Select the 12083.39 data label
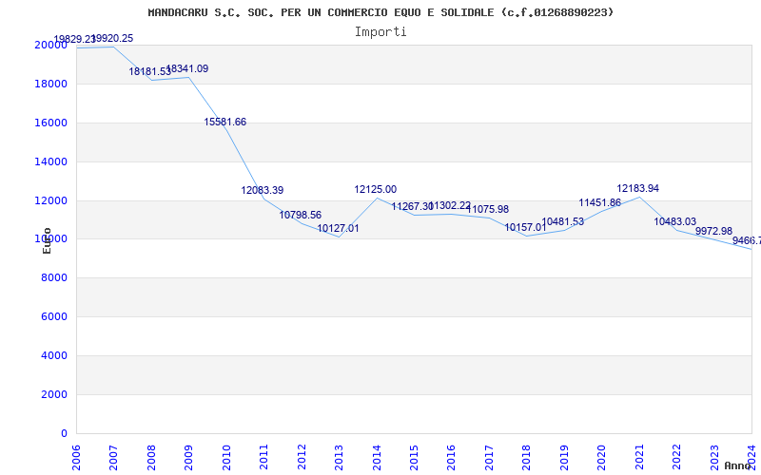The width and height of the screenshot is (761, 475). (x=263, y=191)
